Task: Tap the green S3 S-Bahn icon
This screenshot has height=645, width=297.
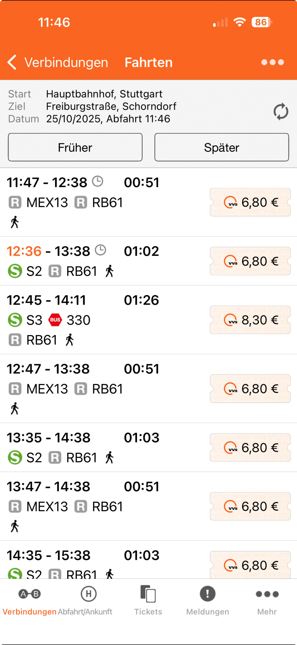Action: tap(15, 320)
